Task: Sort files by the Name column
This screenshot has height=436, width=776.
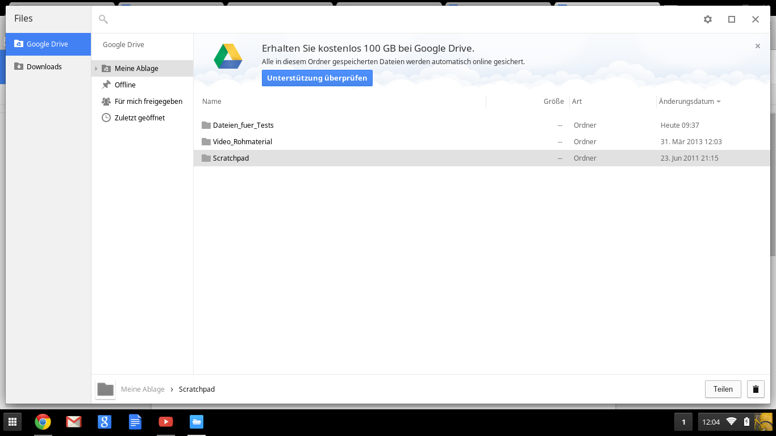Action: point(212,102)
